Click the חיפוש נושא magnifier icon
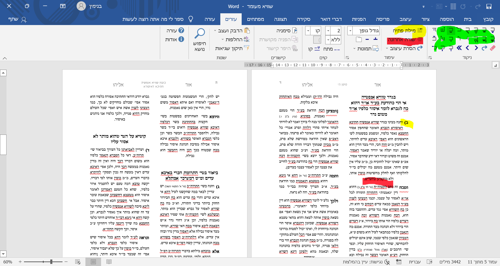This screenshot has height=266, width=500. pos(200,34)
